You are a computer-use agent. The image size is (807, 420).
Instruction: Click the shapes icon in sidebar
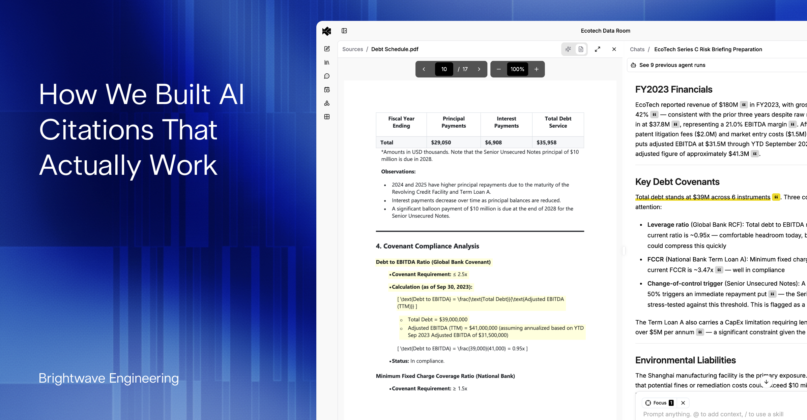pos(327,103)
